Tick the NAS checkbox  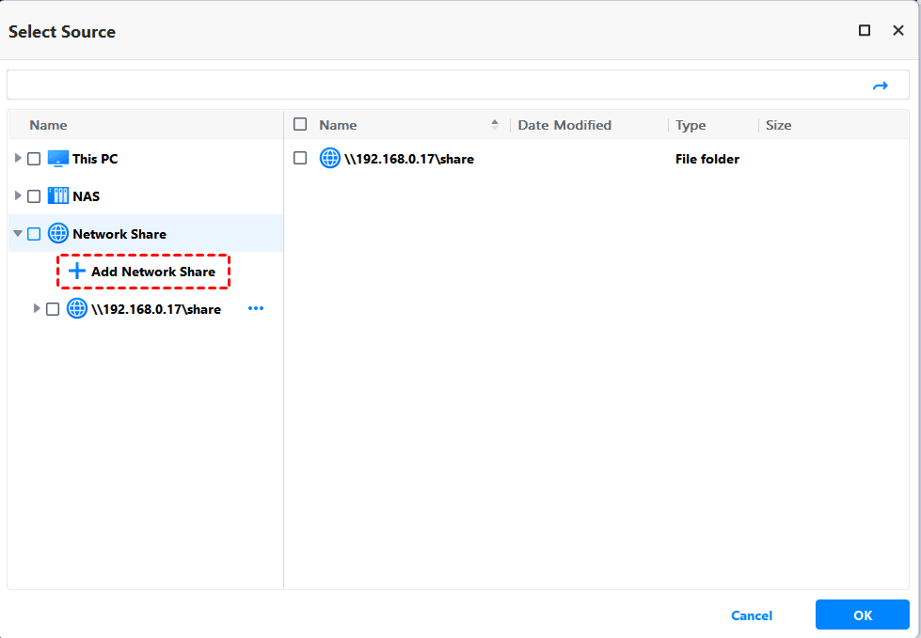coord(34,196)
